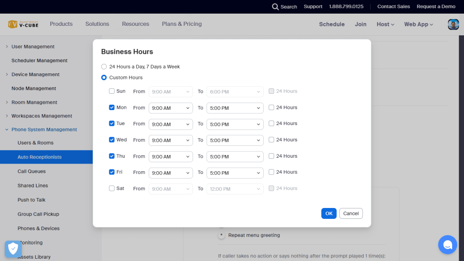Go to Call Queues in sidebar
The width and height of the screenshot is (464, 261).
click(32, 171)
